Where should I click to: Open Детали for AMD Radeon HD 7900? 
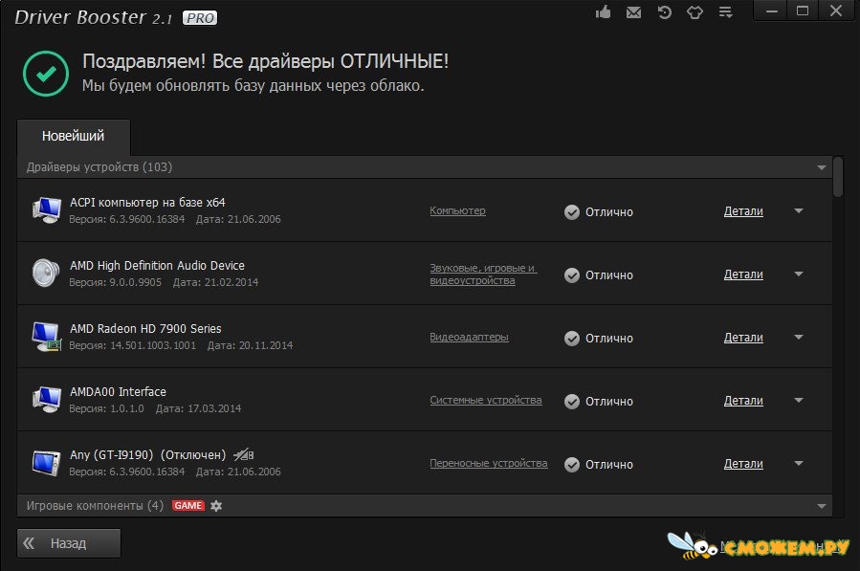(743, 338)
